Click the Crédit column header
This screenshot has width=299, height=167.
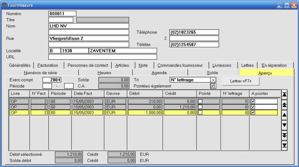[x=180, y=93]
